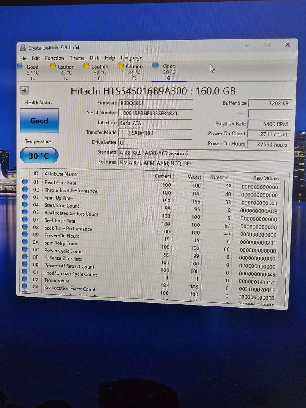Select drive C: Good 37 °C
Viewport: 306px width, 408px height.
tap(29, 72)
